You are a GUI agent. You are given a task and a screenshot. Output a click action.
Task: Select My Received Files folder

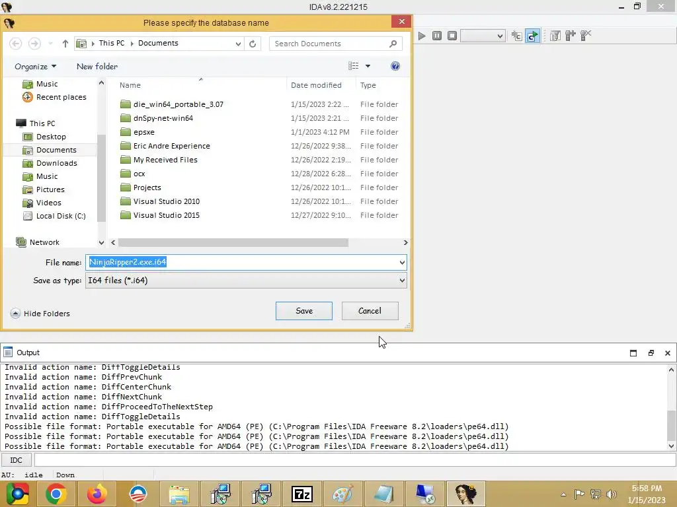[x=159, y=160]
